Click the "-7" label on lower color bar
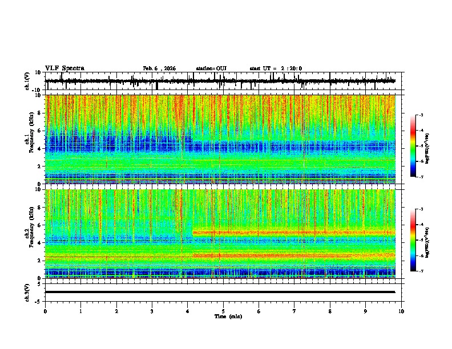This screenshot has width=452, height=349. pyautogui.click(x=421, y=271)
